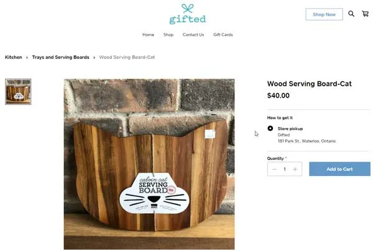373x251 pixels.
Task: Focus the quantity number field
Action: 285,169
